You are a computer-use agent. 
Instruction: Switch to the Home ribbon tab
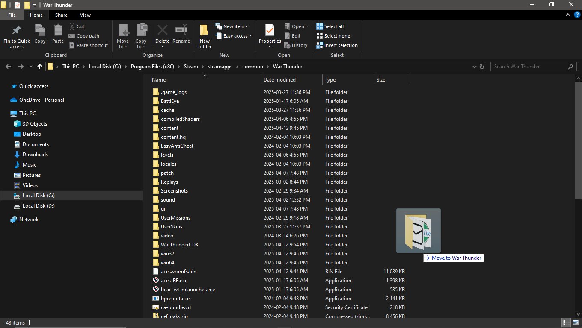click(x=36, y=15)
